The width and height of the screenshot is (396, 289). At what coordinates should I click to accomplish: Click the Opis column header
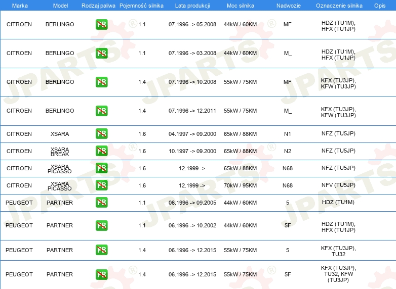379,5
